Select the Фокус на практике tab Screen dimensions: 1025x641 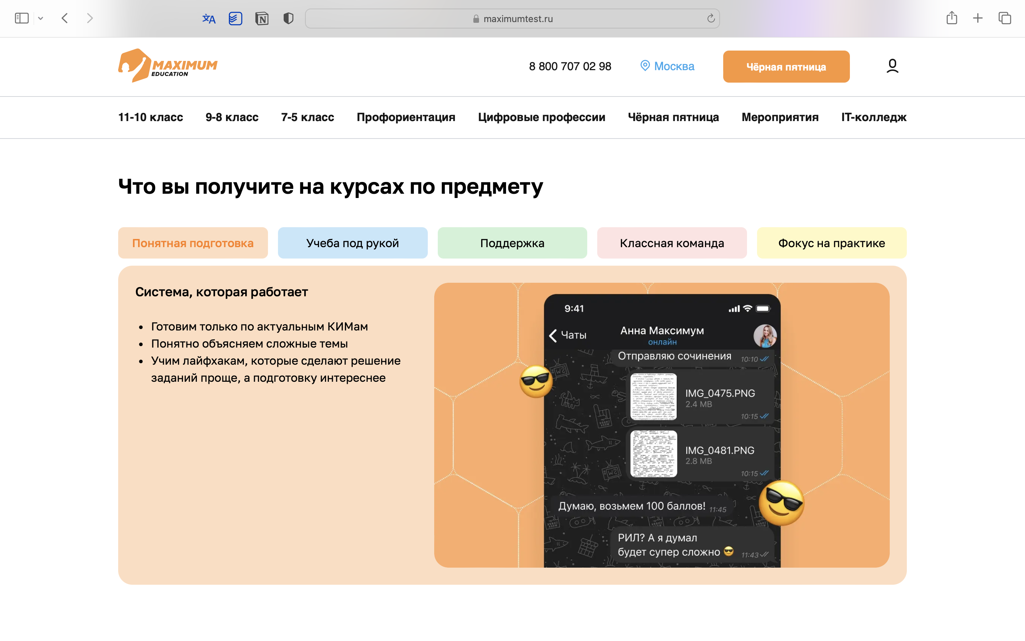coord(832,243)
